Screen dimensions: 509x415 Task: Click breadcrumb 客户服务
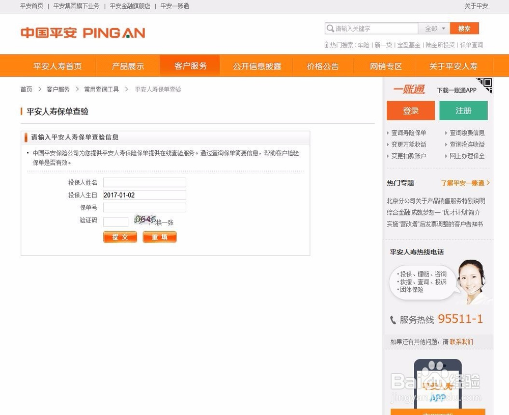58,89
